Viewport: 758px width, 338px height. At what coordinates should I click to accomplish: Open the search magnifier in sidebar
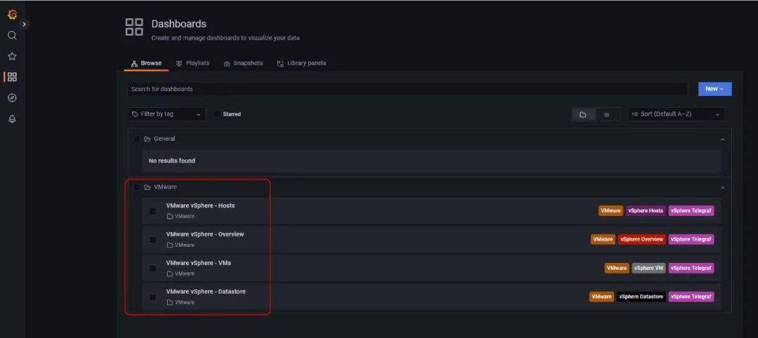click(12, 35)
